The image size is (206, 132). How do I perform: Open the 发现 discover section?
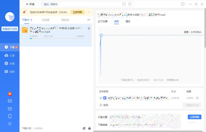(10, 64)
